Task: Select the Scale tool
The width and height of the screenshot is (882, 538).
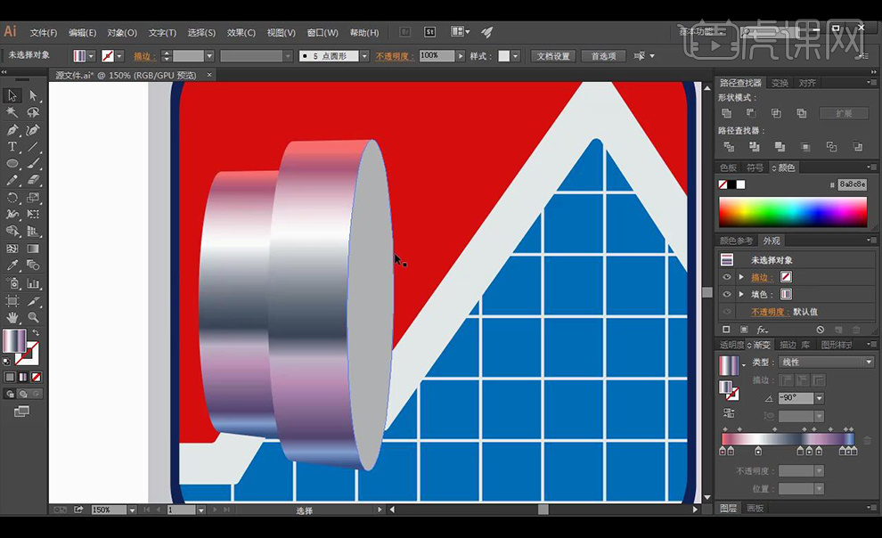Action: click(33, 198)
